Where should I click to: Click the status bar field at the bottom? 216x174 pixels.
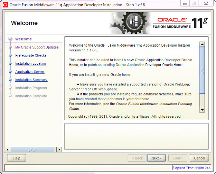[x=88, y=168]
